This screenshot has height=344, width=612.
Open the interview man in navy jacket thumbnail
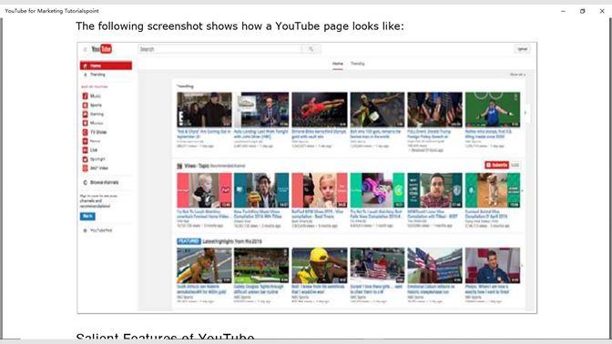493,266
